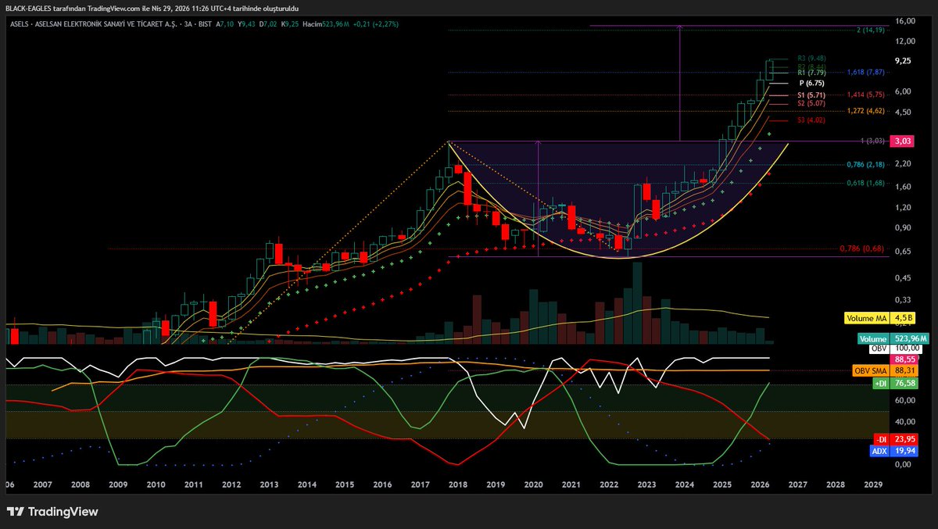Click the 2022 year on the time axis
This screenshot has width=938, height=529.
(x=608, y=485)
